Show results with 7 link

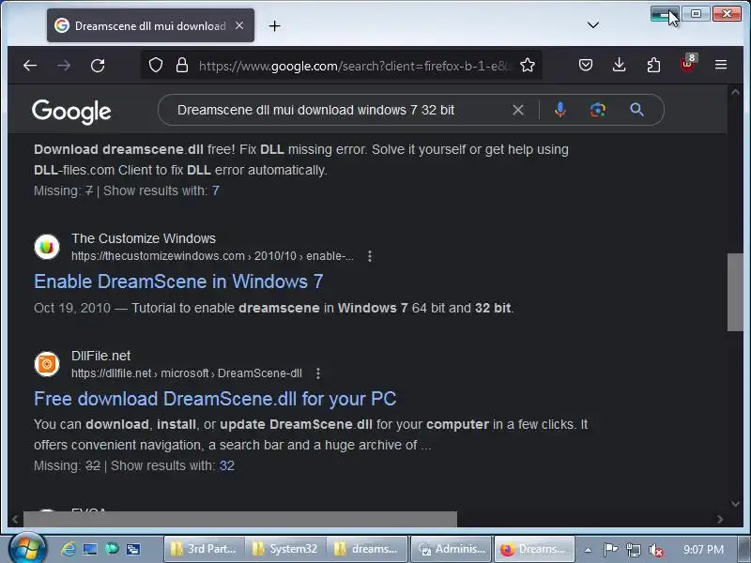216,191
